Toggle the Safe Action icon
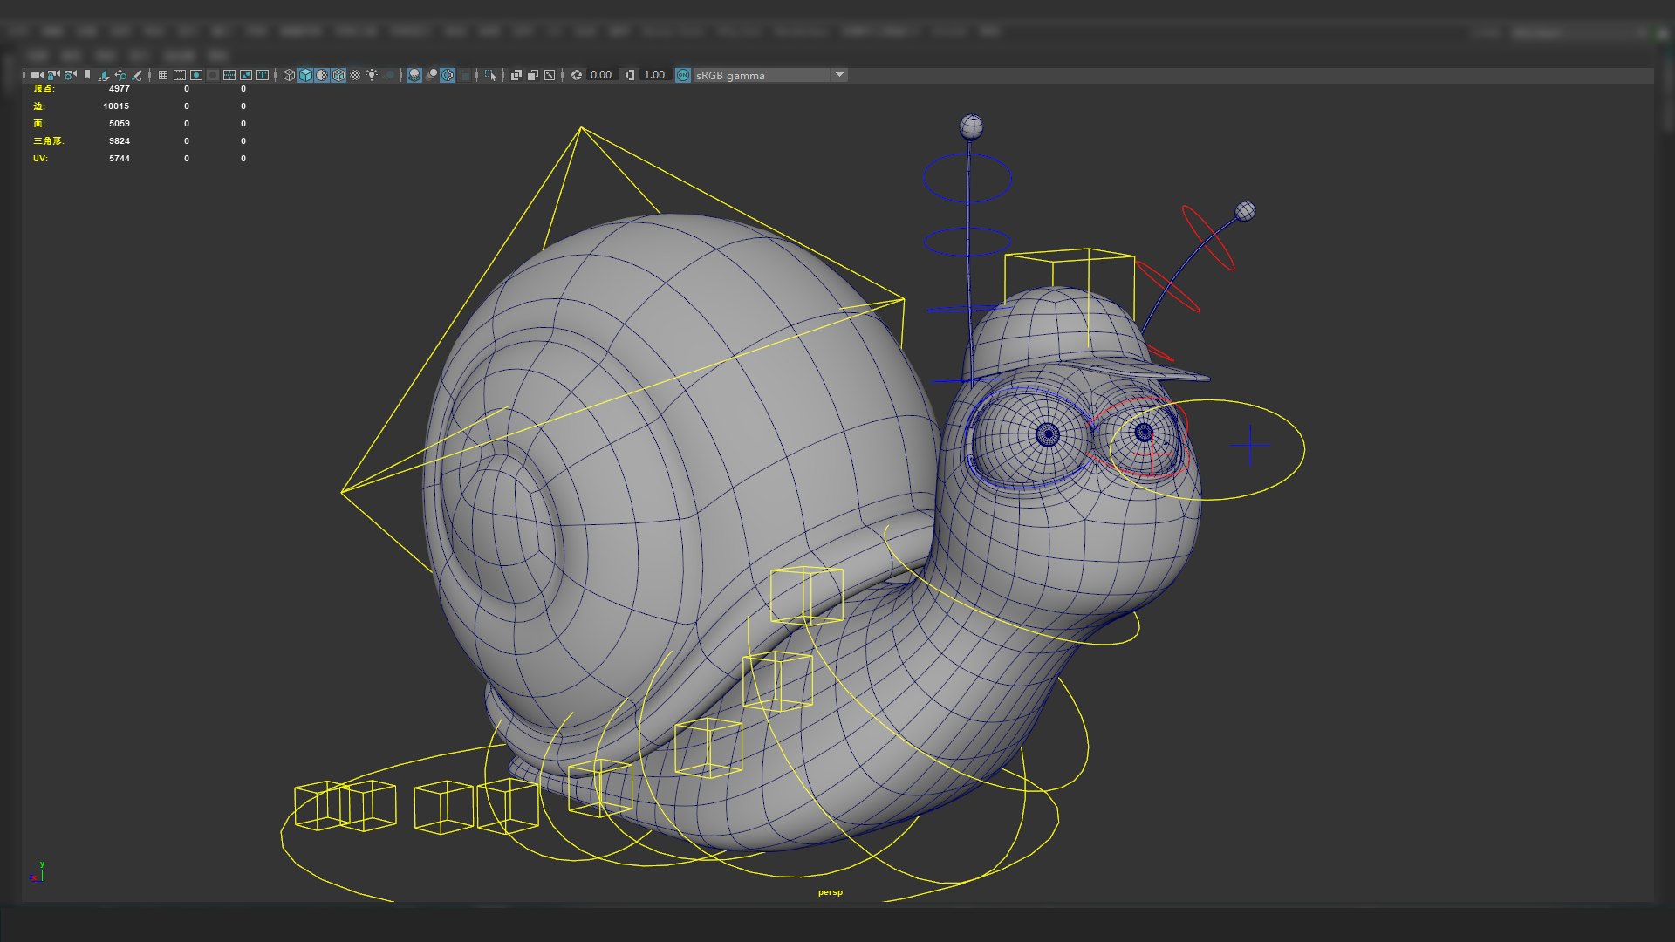Image resolution: width=1675 pixels, height=942 pixels. 246,75
